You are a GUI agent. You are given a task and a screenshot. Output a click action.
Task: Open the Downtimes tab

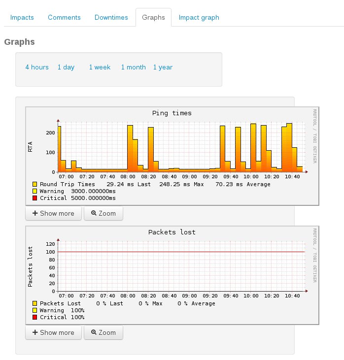coord(111,17)
